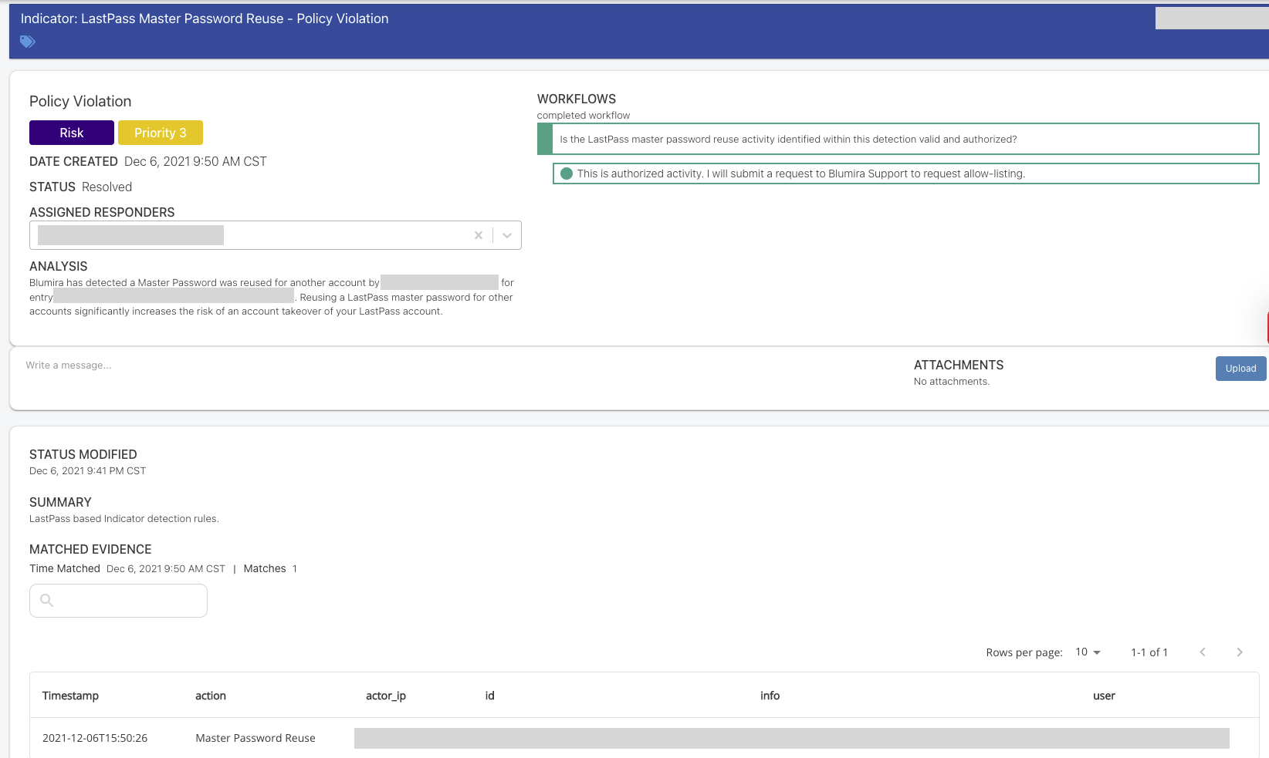Screen dimensions: 1269x758
Task: Click the LastPass based Indicator detection rules summary
Action: click(x=124, y=519)
